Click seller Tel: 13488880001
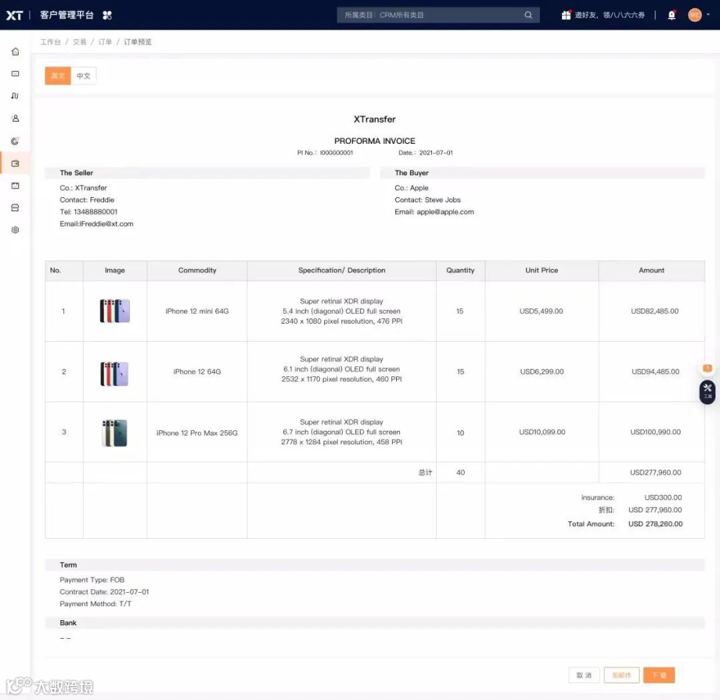720x700 pixels. click(x=89, y=212)
